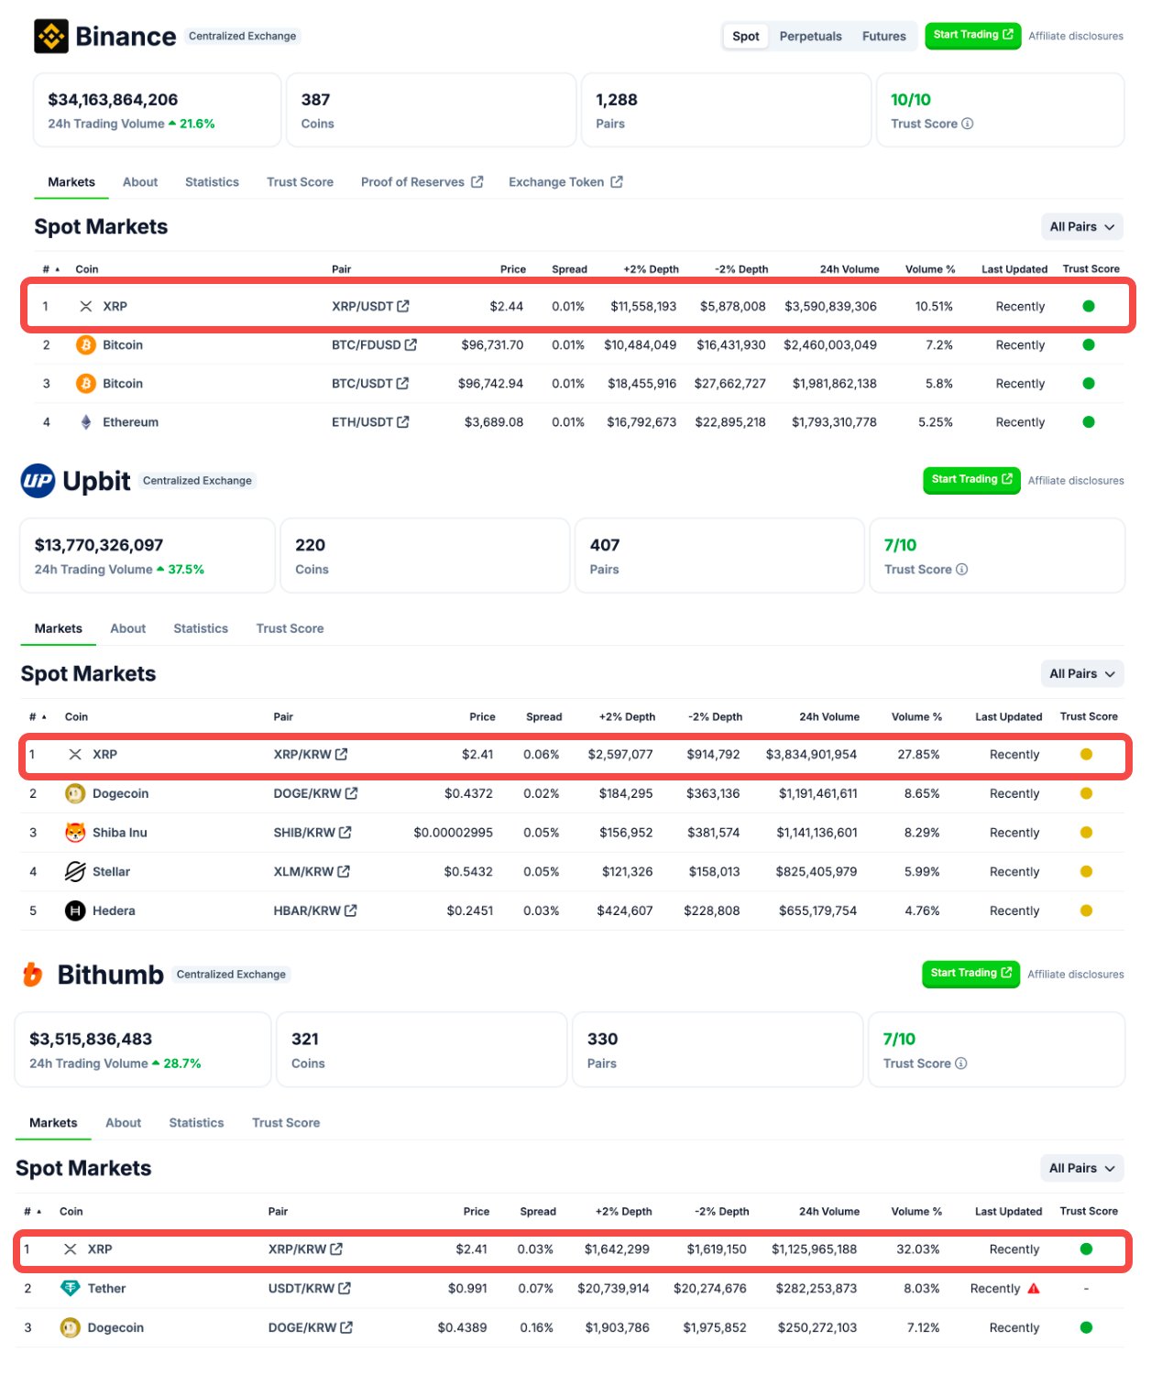Image resolution: width=1162 pixels, height=1385 pixels.
Task: Click the Upbit logo icon
Action: tap(38, 481)
